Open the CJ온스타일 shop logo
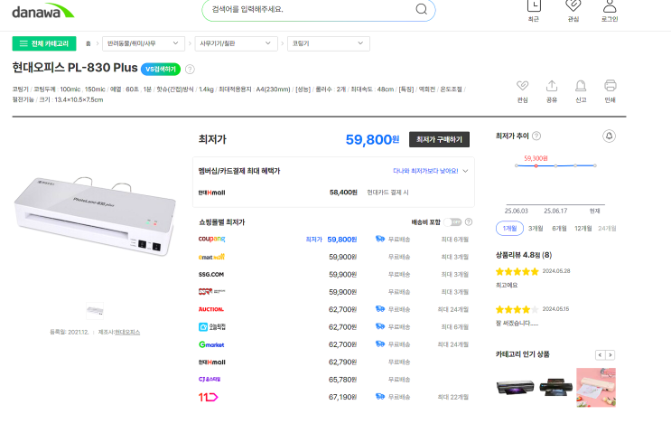 (210, 380)
